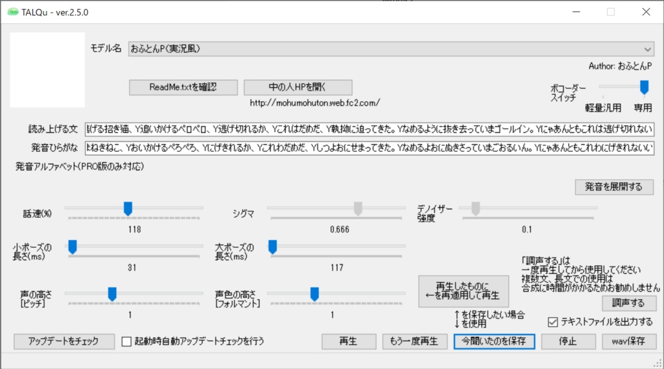Click 発音を展開する button
This screenshot has height=369, width=664.
pos(614,187)
